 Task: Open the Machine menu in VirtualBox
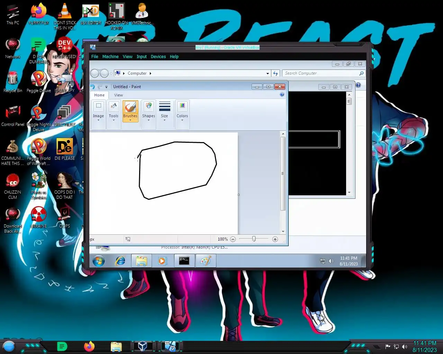[x=110, y=57]
